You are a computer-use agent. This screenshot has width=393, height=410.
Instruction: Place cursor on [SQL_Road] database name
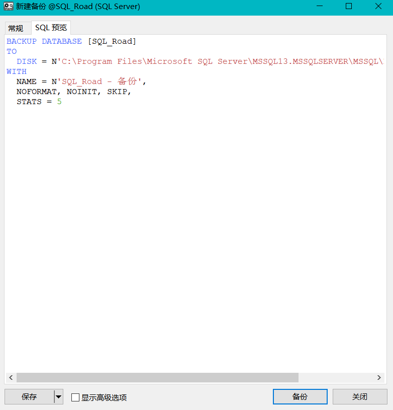tap(112, 41)
